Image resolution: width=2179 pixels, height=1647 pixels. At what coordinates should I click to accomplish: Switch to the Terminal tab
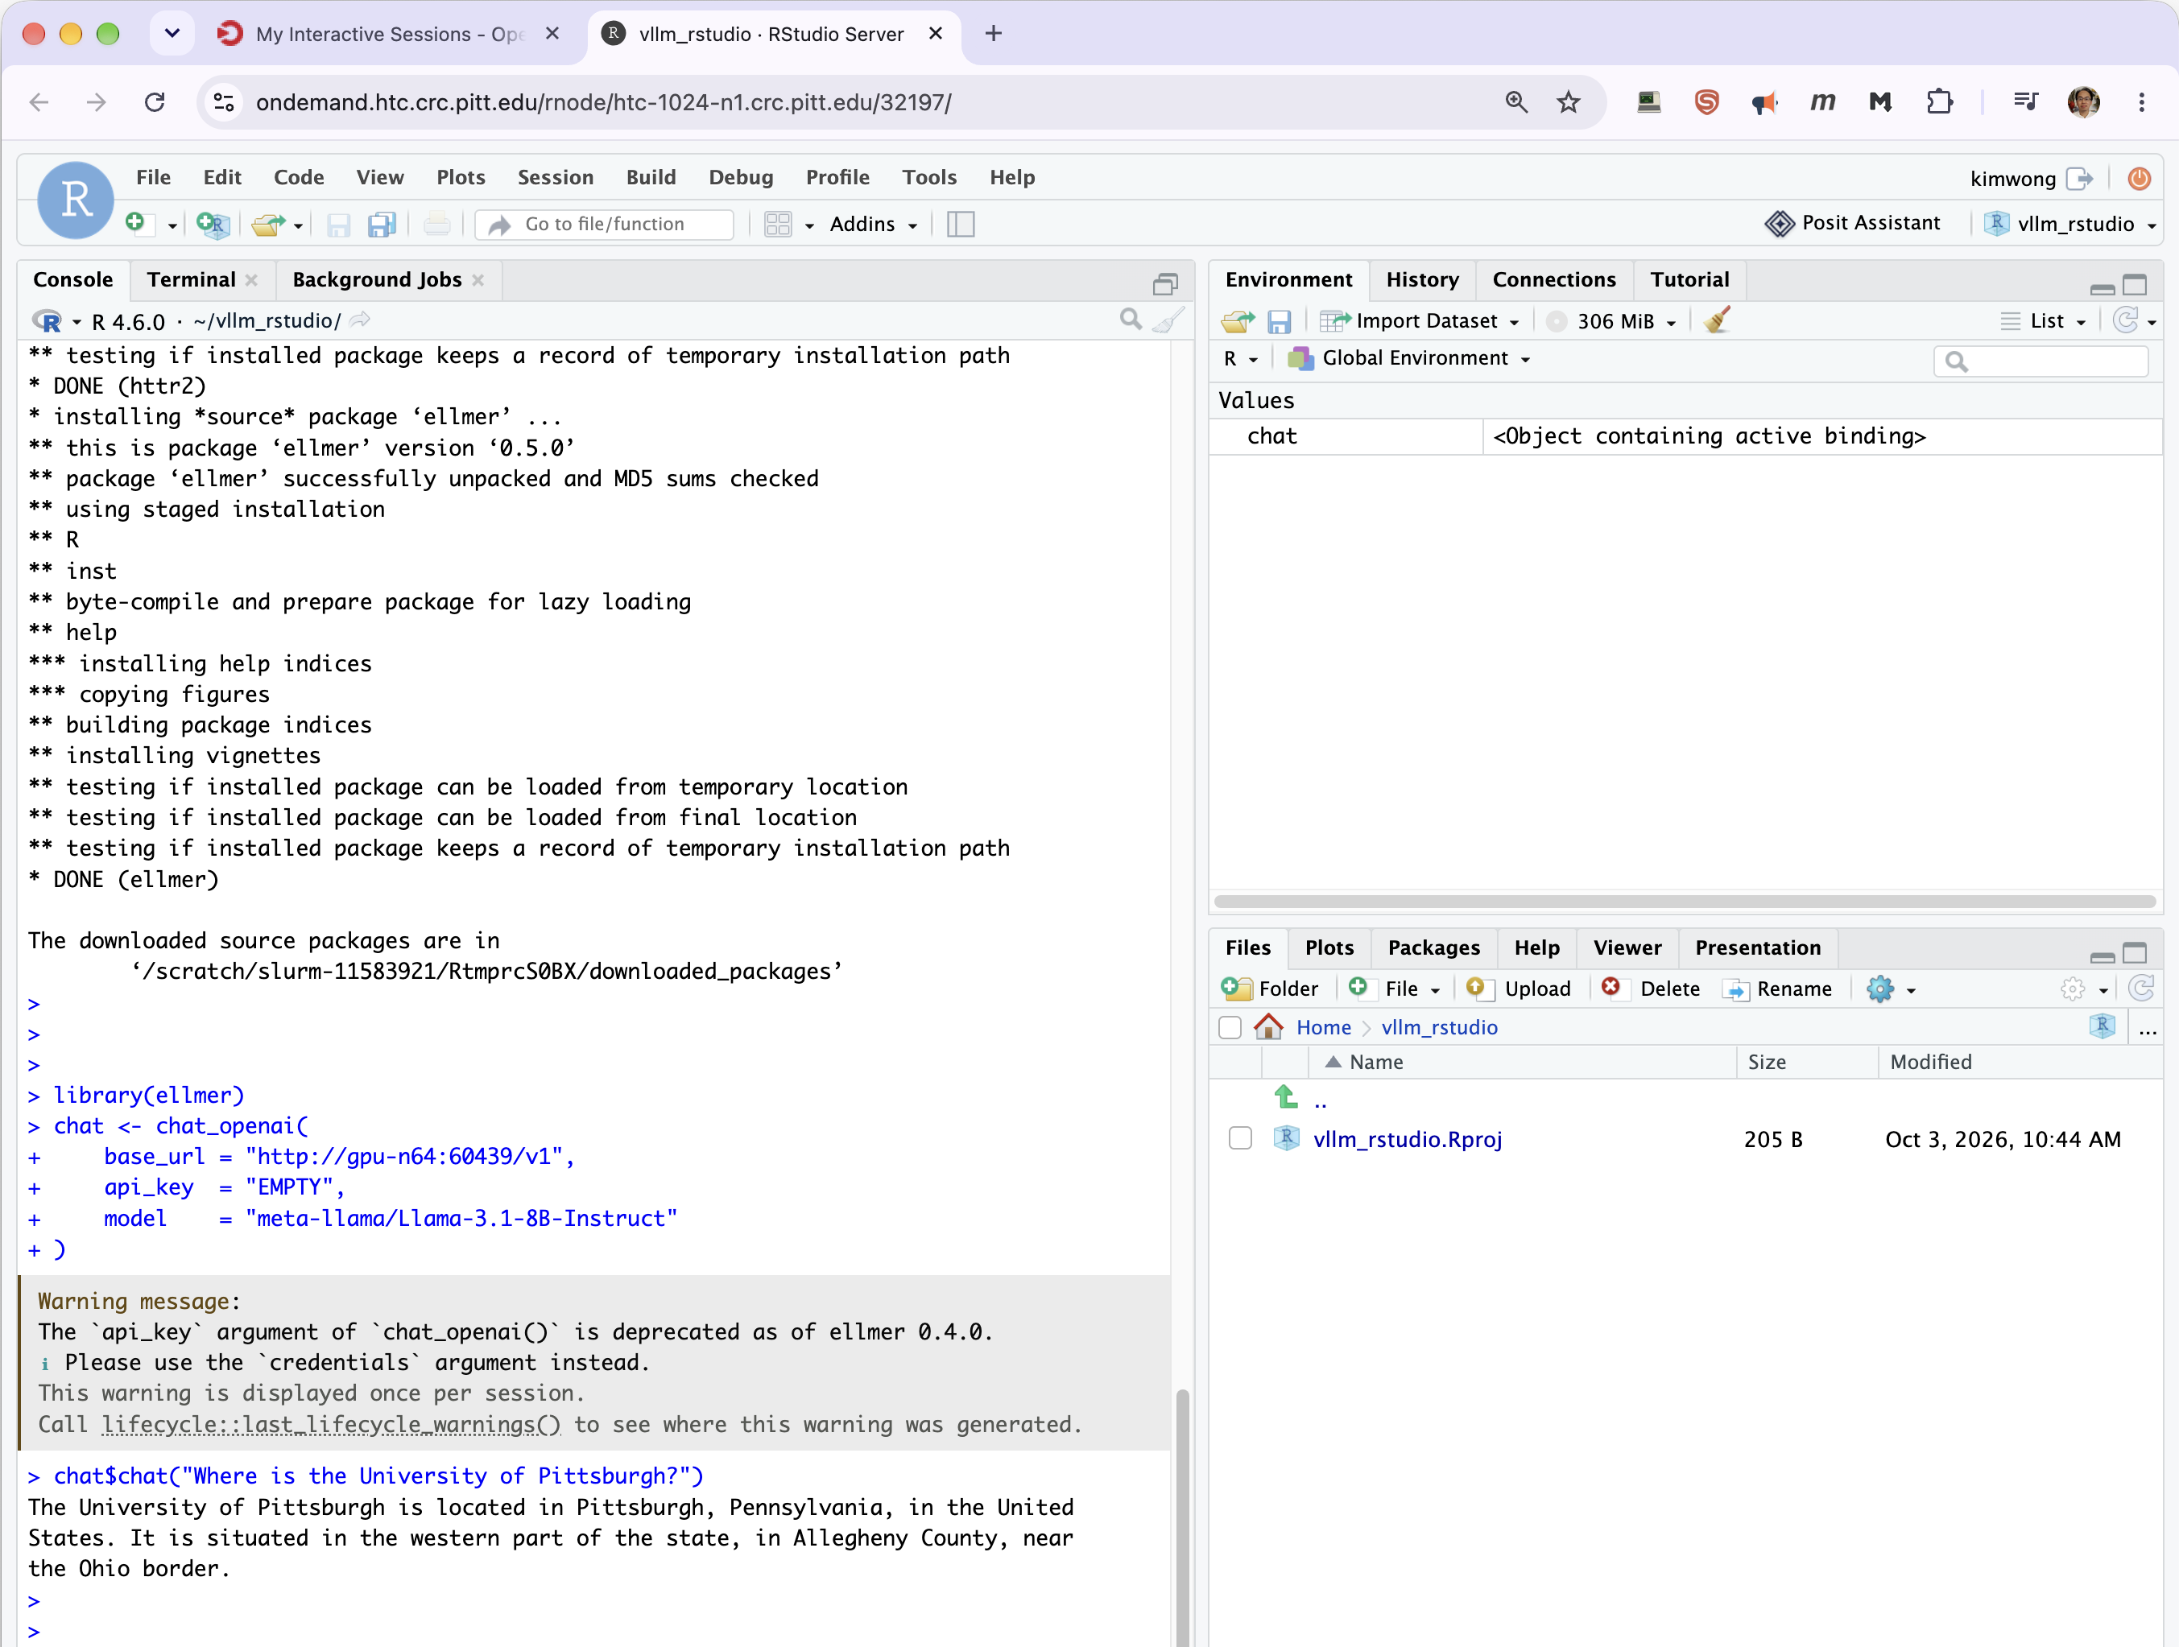coord(191,280)
